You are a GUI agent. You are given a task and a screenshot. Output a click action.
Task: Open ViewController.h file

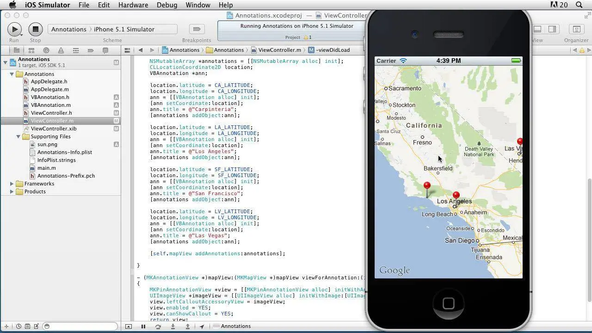point(51,113)
